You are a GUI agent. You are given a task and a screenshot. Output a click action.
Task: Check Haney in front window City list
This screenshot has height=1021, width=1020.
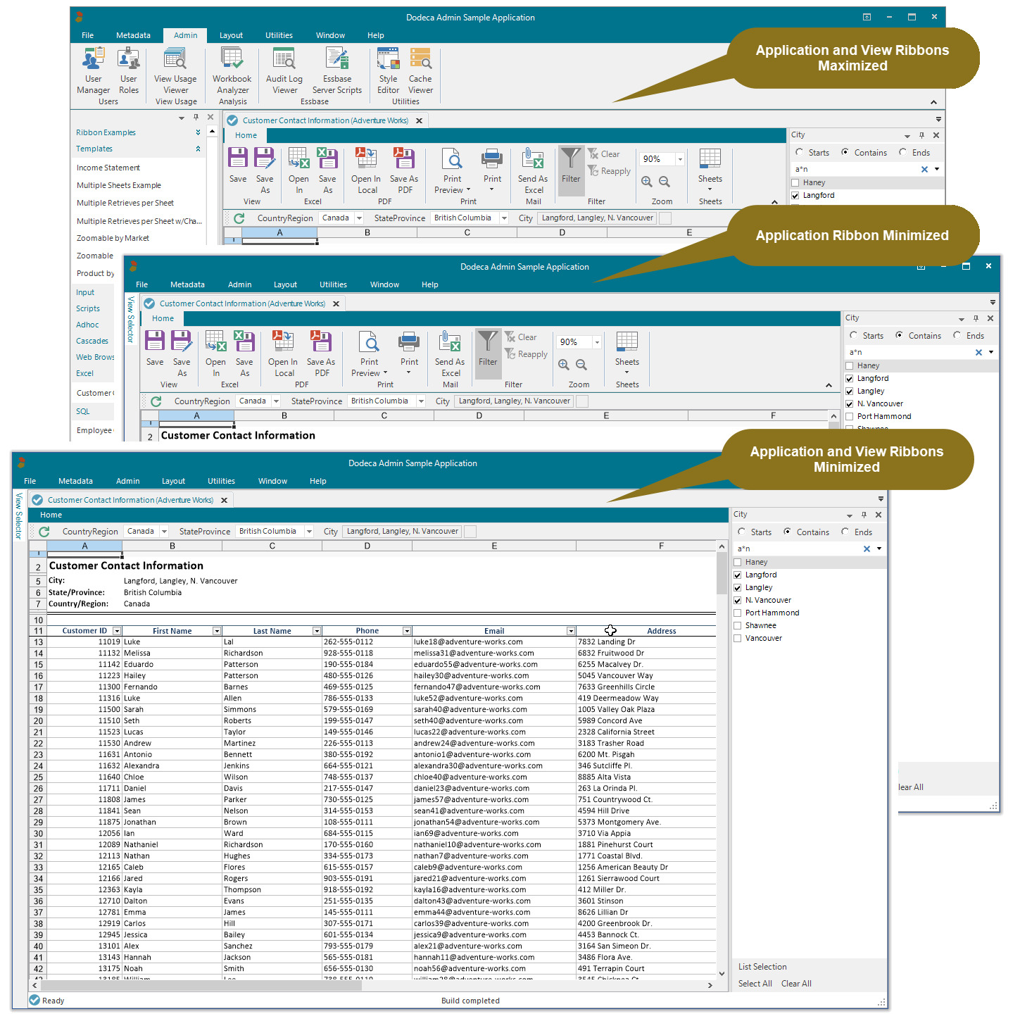(738, 562)
